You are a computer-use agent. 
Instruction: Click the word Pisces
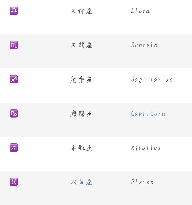pos(142,182)
